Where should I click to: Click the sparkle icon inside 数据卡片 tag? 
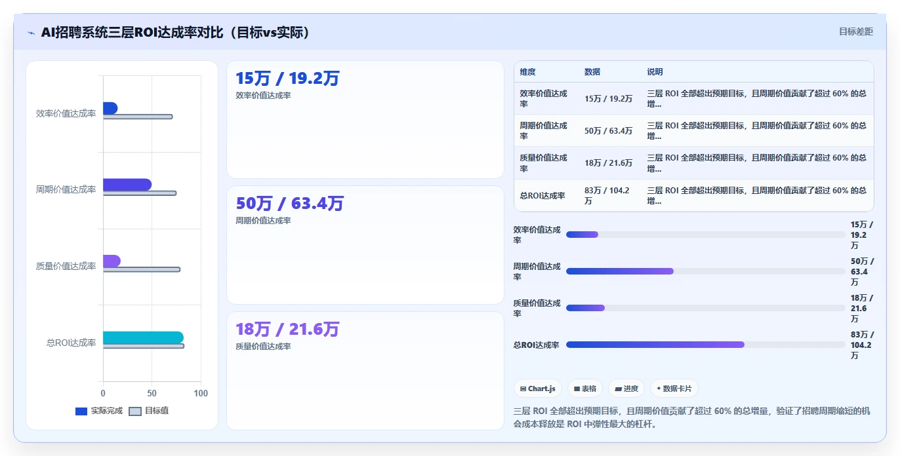tap(659, 389)
